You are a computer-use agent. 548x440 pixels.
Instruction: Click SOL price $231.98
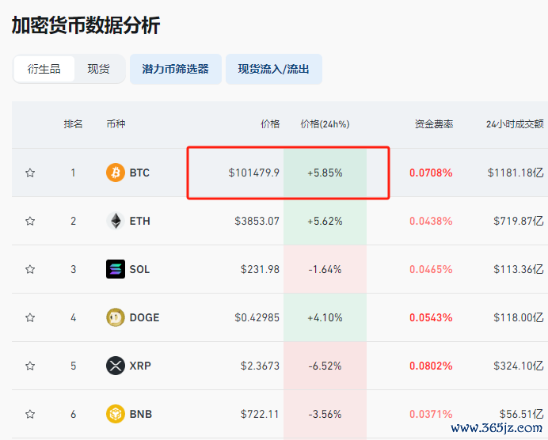[x=260, y=269]
